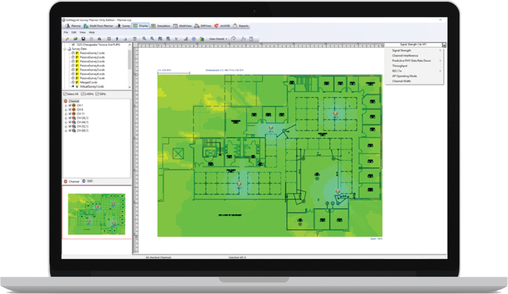Image resolution: width=508 pixels, height=294 pixels.
Task: Choose Predictive PHY Data Rate Down
Action: click(414, 60)
